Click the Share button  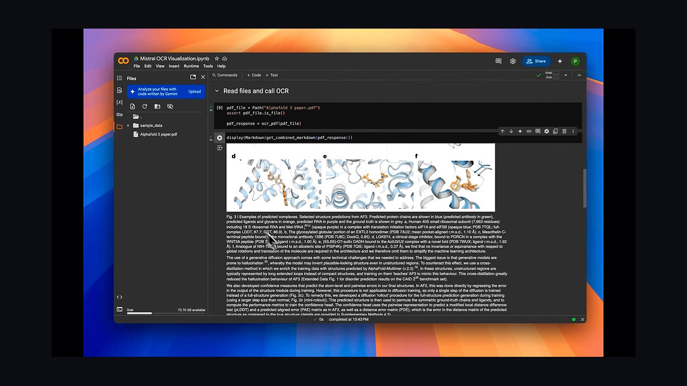(536, 61)
